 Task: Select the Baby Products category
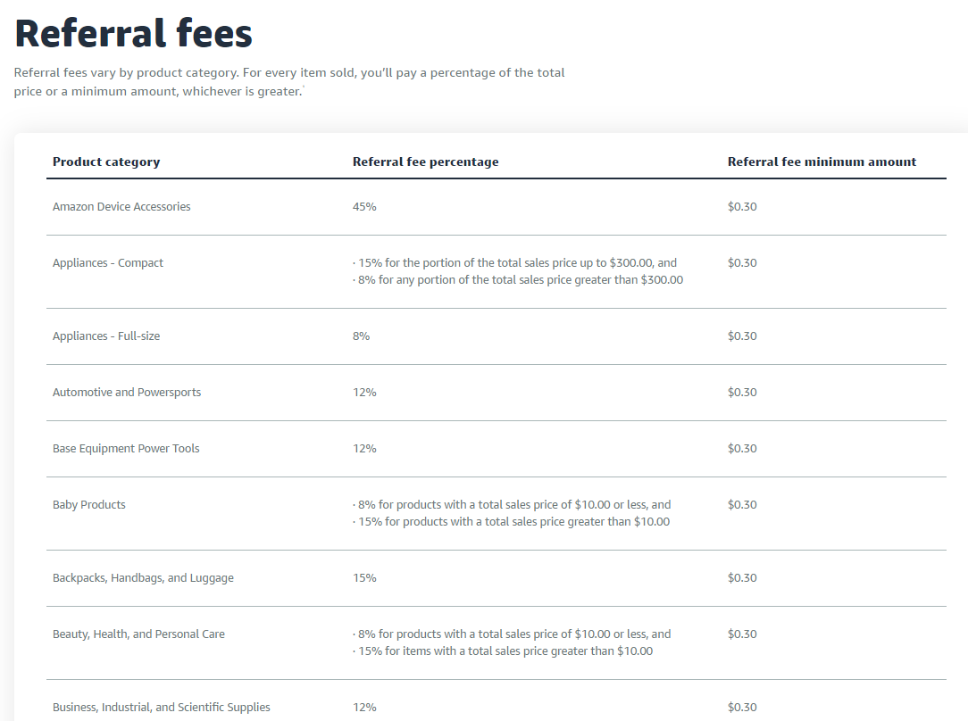89,504
